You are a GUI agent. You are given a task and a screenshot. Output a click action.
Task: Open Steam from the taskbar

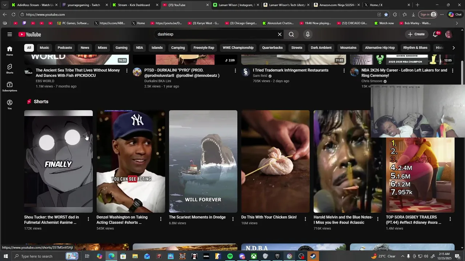(x=313, y=256)
